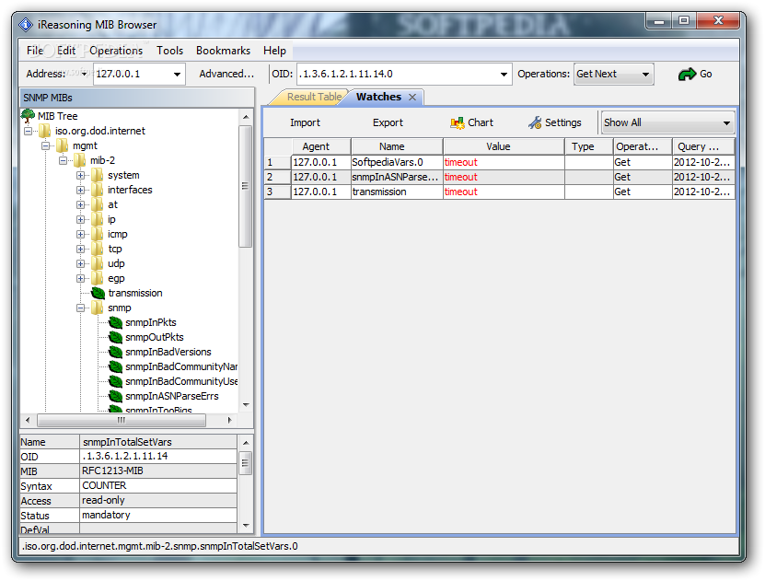The height and width of the screenshot is (581, 765).
Task: Click the snmpInBadVersions leaf icon
Action: pos(115,352)
